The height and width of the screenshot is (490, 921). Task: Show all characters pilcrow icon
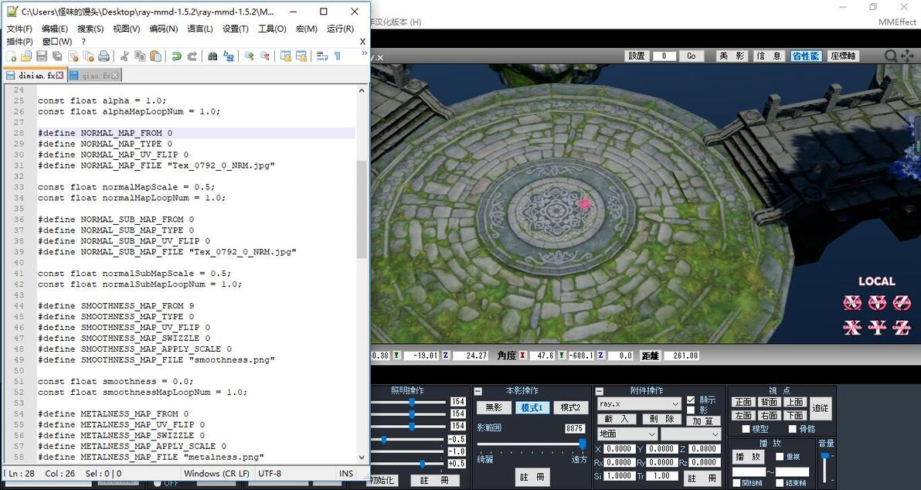pyautogui.click(x=337, y=56)
